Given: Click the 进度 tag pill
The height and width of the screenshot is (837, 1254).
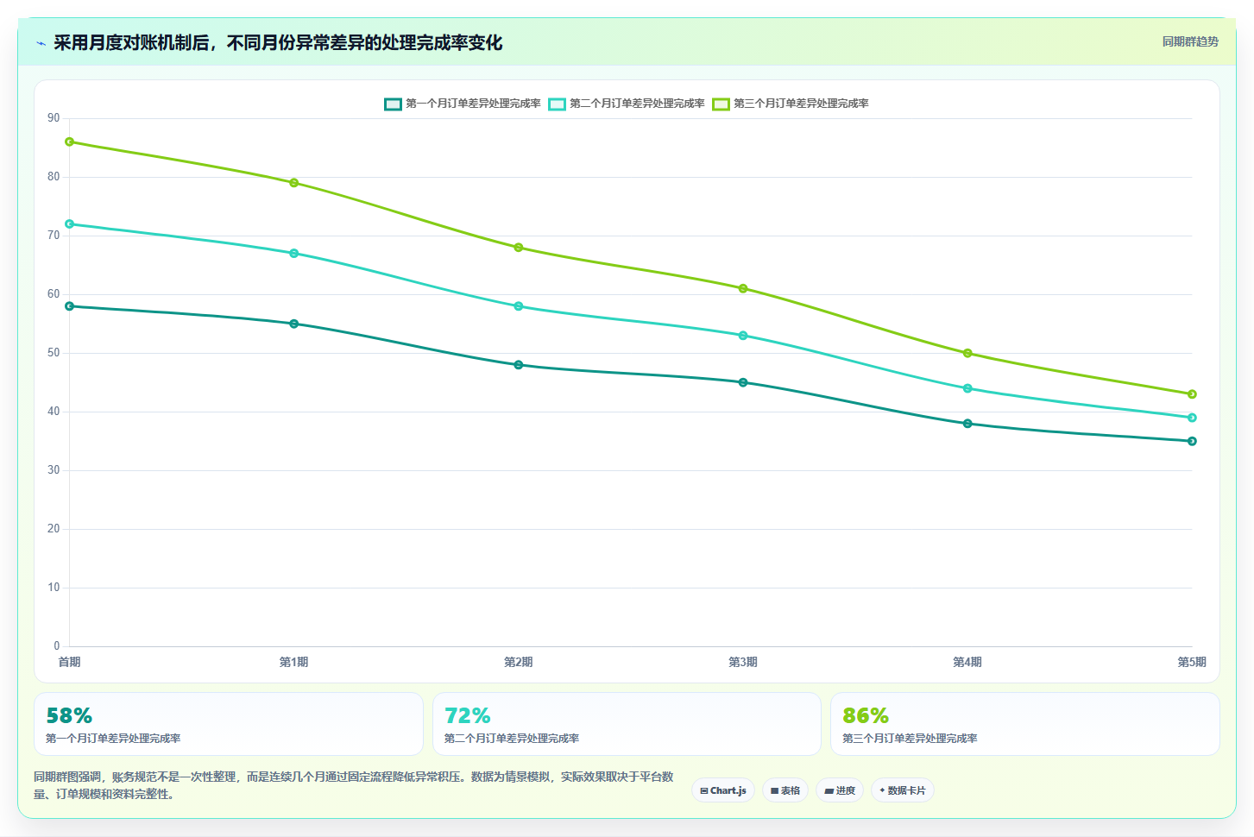Looking at the screenshot, I should [840, 790].
